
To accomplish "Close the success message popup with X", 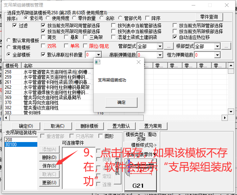I will point(139,62).
